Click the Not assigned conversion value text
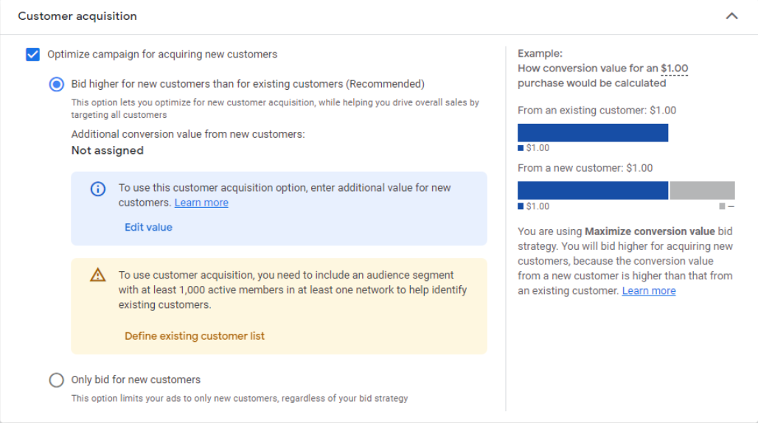The image size is (758, 423). click(x=108, y=150)
